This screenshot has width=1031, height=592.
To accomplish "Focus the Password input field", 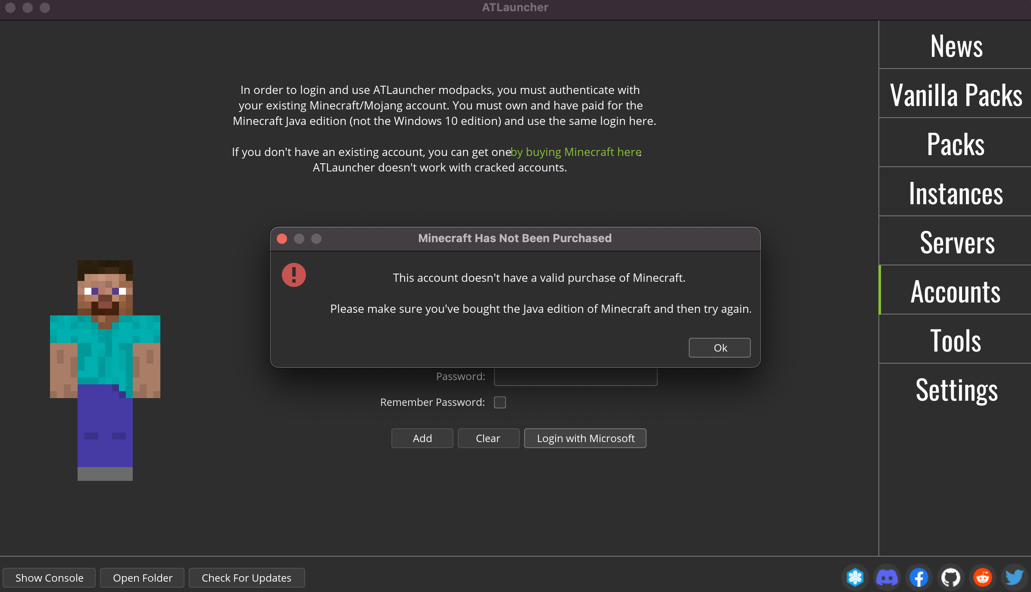I will tap(575, 377).
